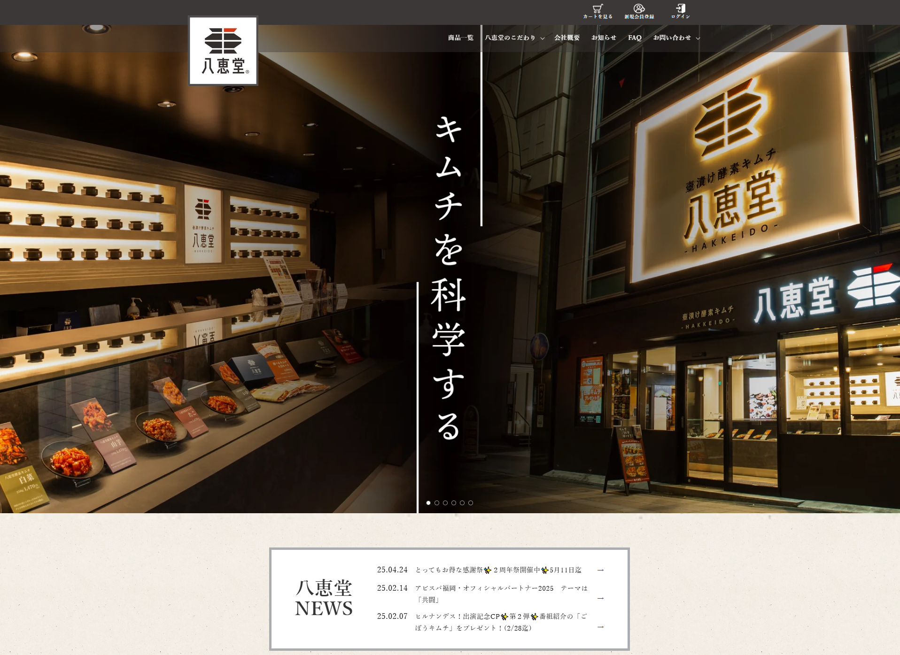
Task: Open the FAQ menu item
Action: [635, 38]
